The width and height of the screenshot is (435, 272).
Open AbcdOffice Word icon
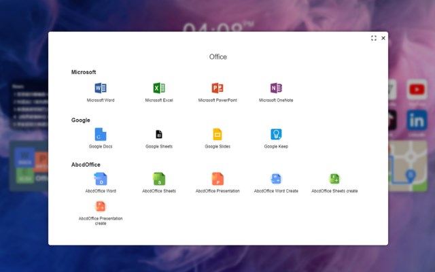point(101,179)
